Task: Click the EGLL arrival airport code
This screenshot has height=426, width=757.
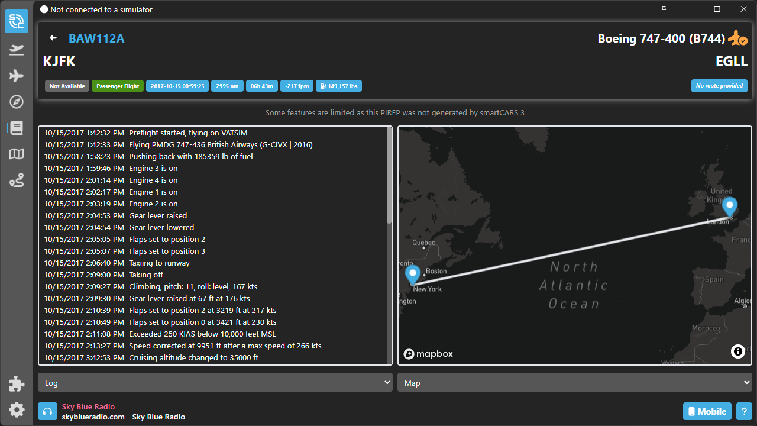Action: 732,62
